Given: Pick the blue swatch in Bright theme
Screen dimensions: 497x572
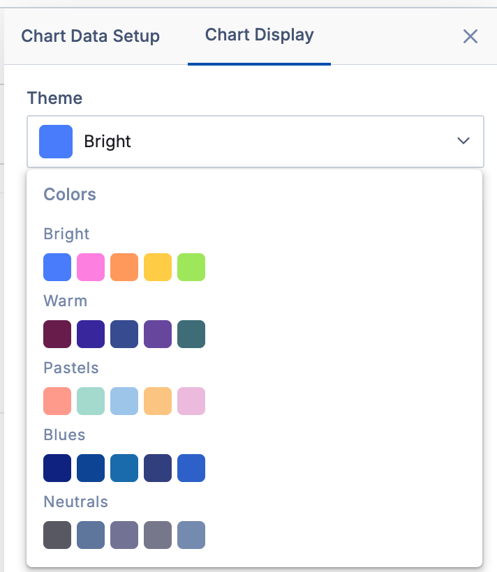Looking at the screenshot, I should (57, 267).
